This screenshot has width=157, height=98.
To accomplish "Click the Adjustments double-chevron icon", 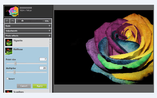I will click(x=49, y=31).
